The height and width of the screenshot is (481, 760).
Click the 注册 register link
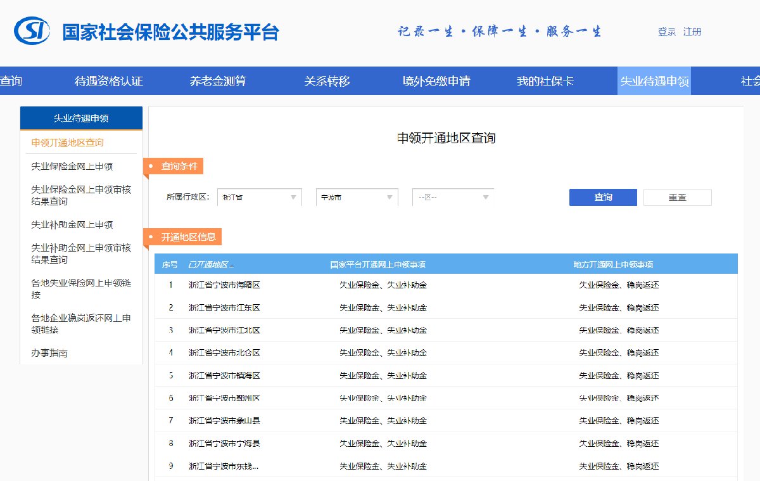tap(692, 32)
